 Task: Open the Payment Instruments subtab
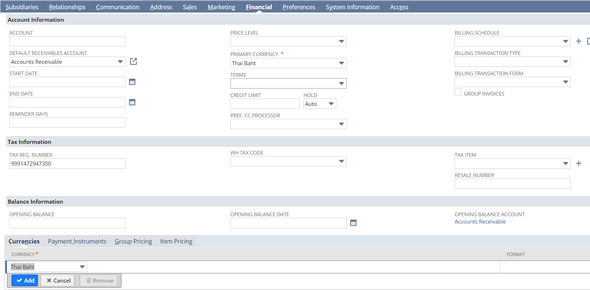pos(77,241)
